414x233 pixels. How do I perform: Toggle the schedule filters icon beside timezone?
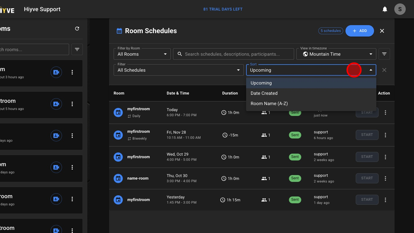(384, 54)
